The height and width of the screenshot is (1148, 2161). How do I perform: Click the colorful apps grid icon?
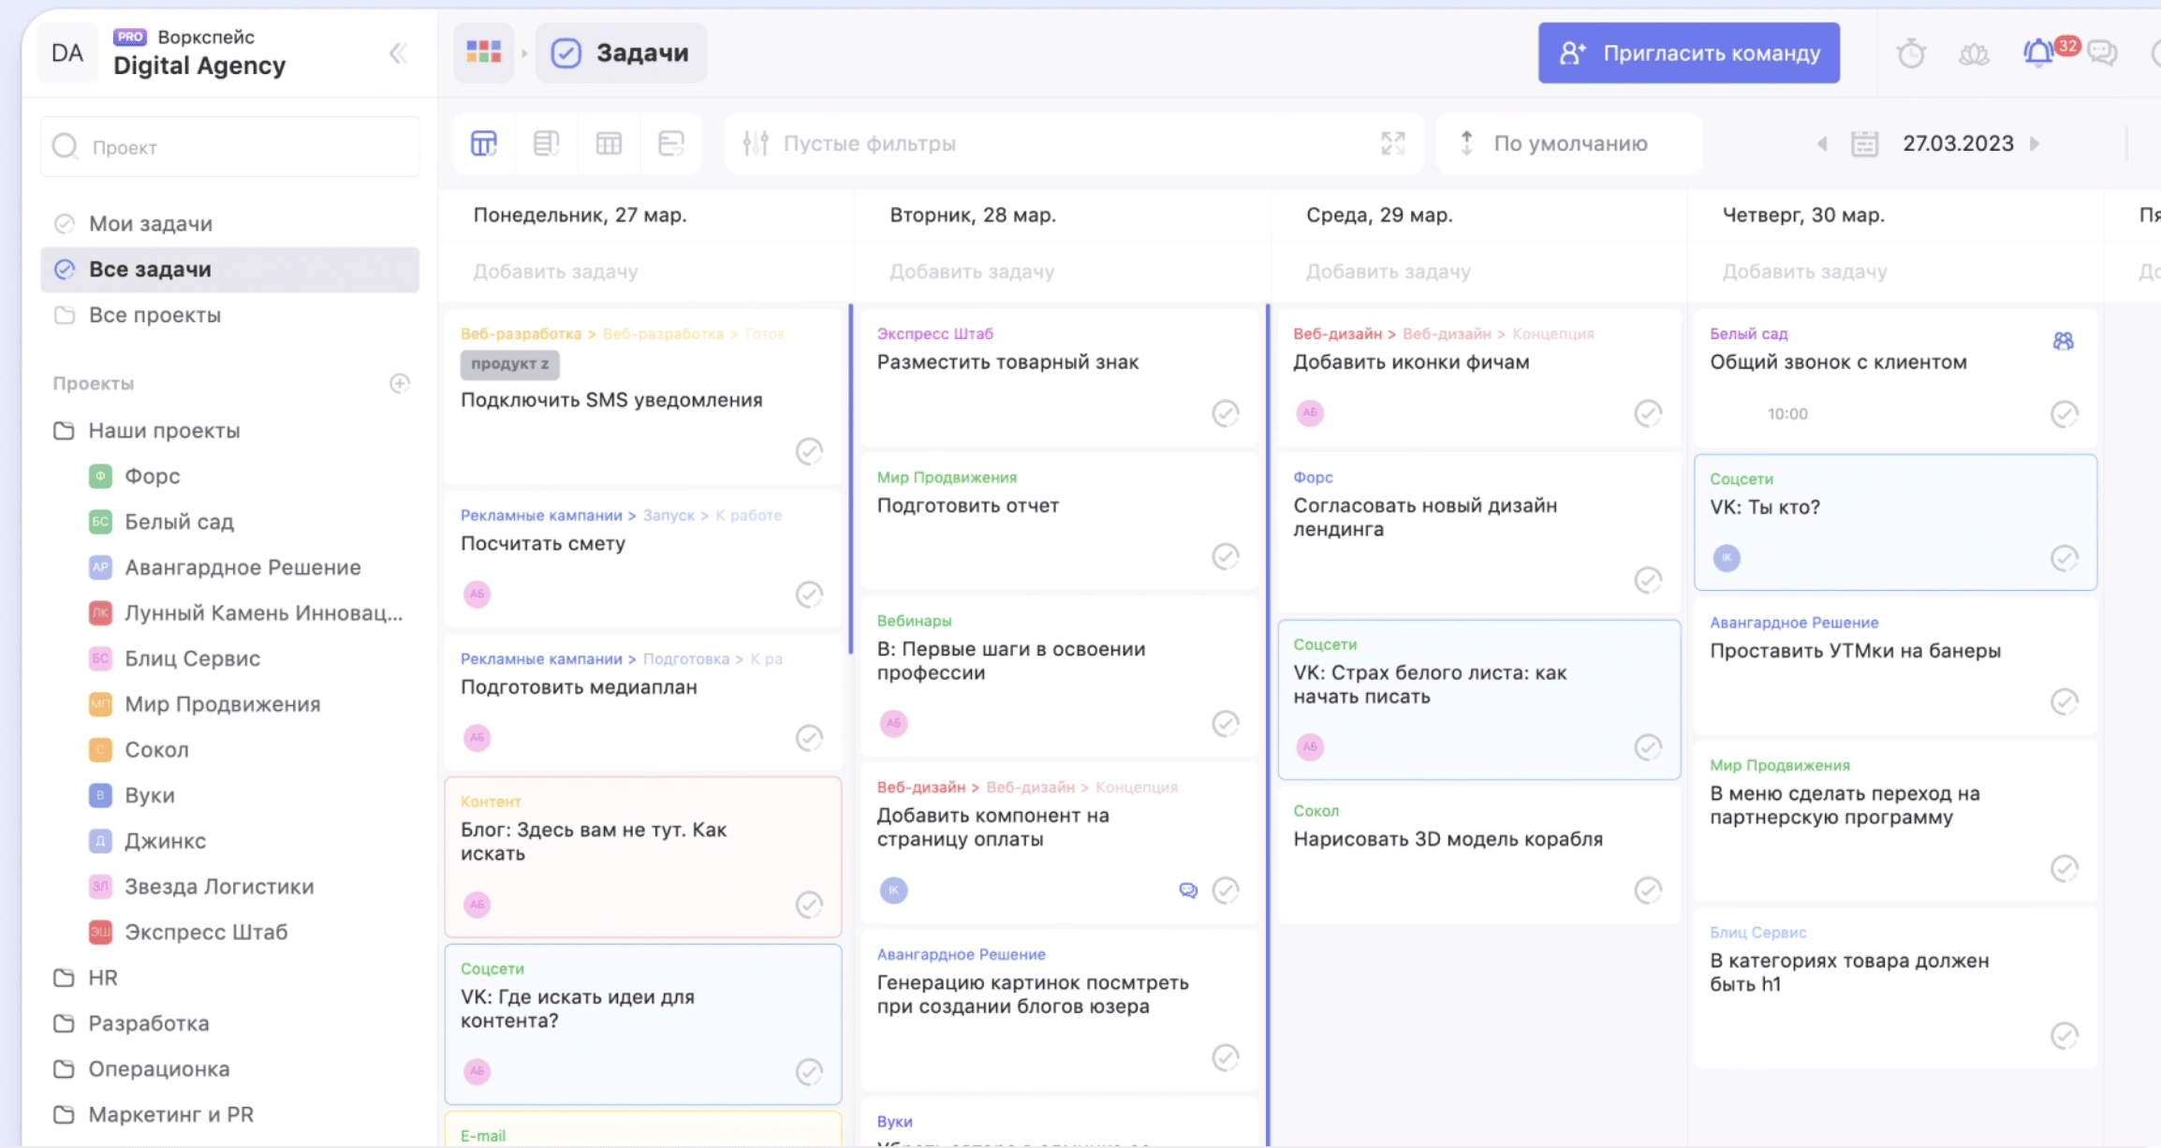(x=483, y=52)
